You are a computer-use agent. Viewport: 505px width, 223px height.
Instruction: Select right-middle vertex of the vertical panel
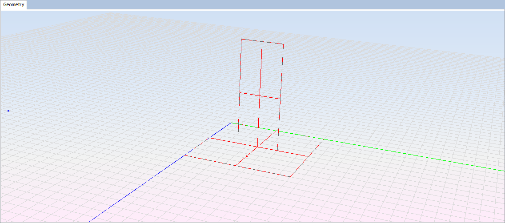pyautogui.click(x=281, y=99)
